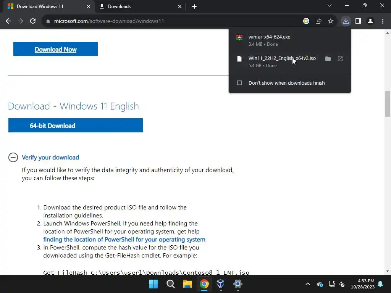391x293 pixels.
Task: Click the Chrome taskbar icon
Action: coord(204,284)
